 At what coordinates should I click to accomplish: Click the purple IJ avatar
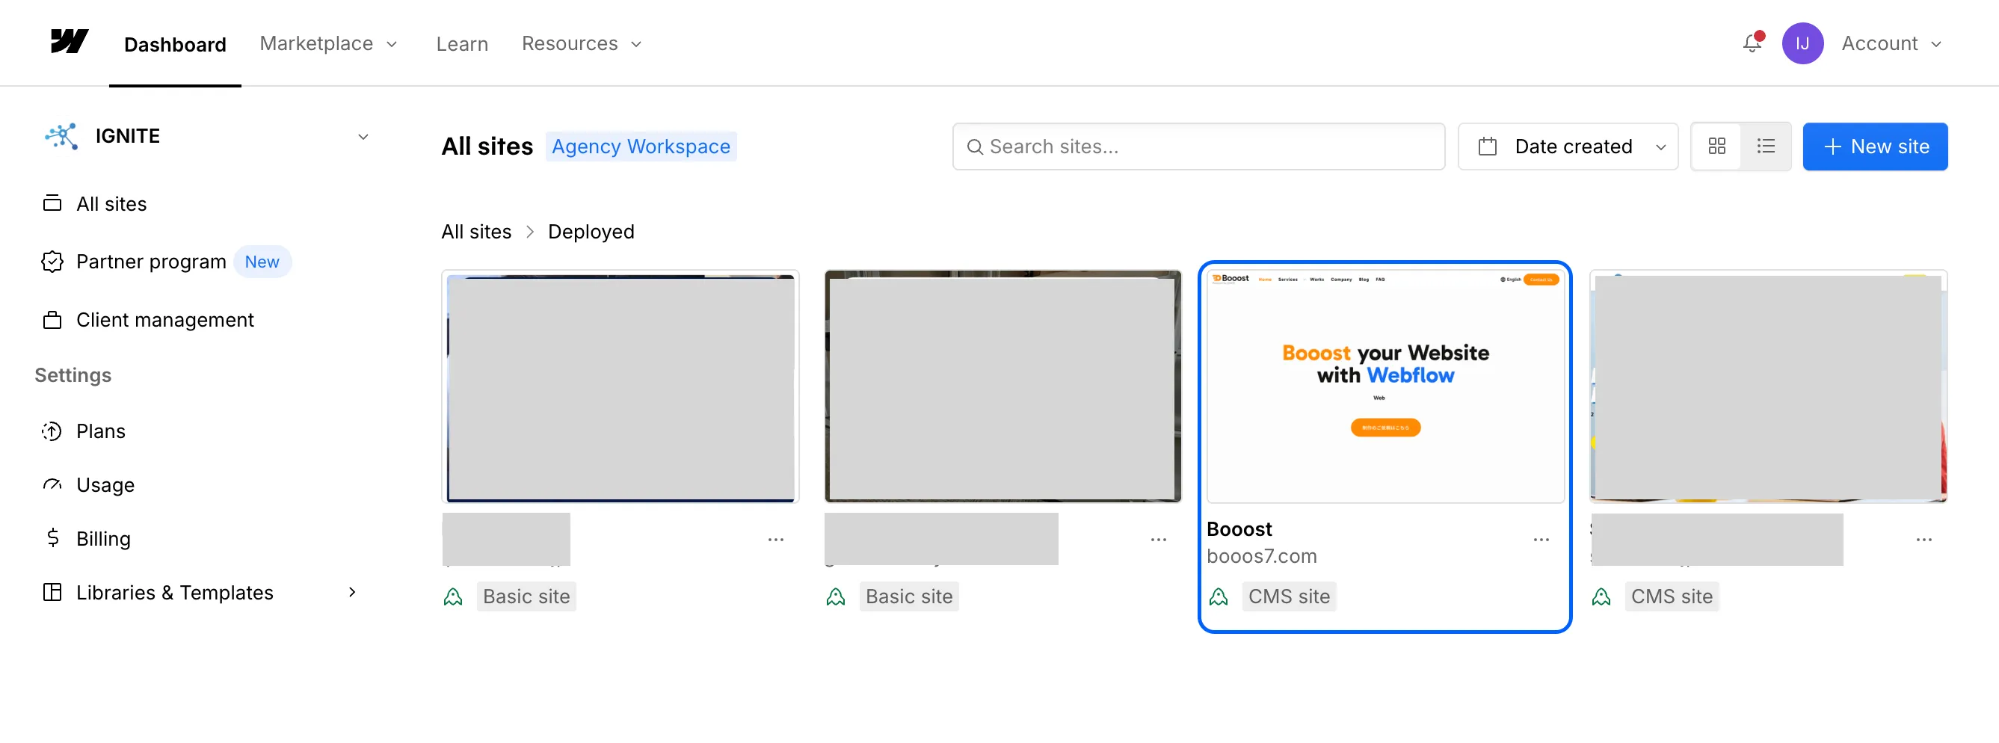coord(1802,43)
